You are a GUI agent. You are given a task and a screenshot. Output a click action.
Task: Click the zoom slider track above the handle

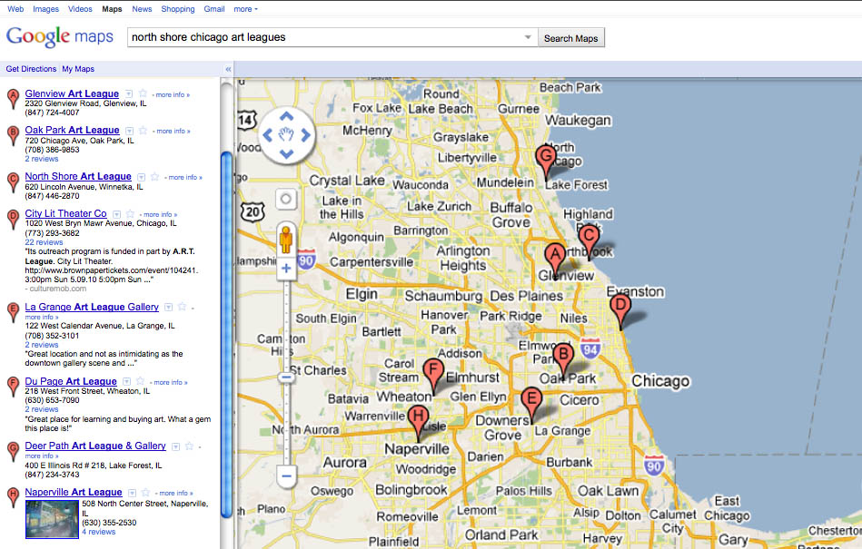286,327
